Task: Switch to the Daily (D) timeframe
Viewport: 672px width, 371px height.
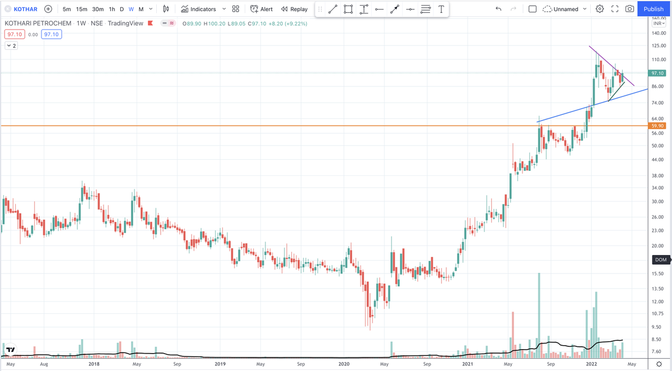Action: 122,9
